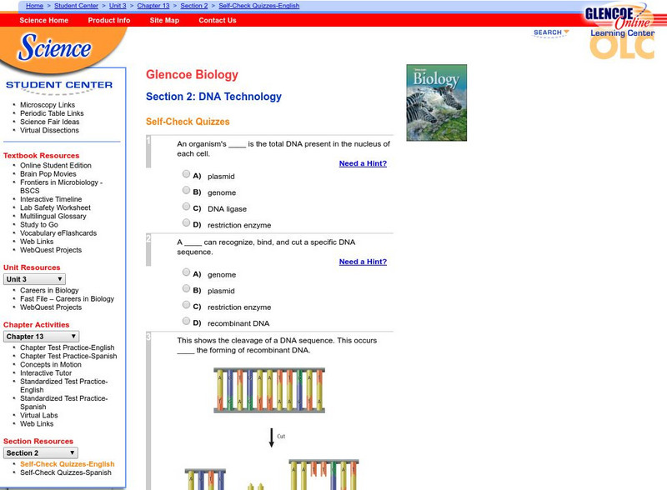This screenshot has width=667, height=490.
Task: Open Contact Us menu item
Action: pos(218,20)
